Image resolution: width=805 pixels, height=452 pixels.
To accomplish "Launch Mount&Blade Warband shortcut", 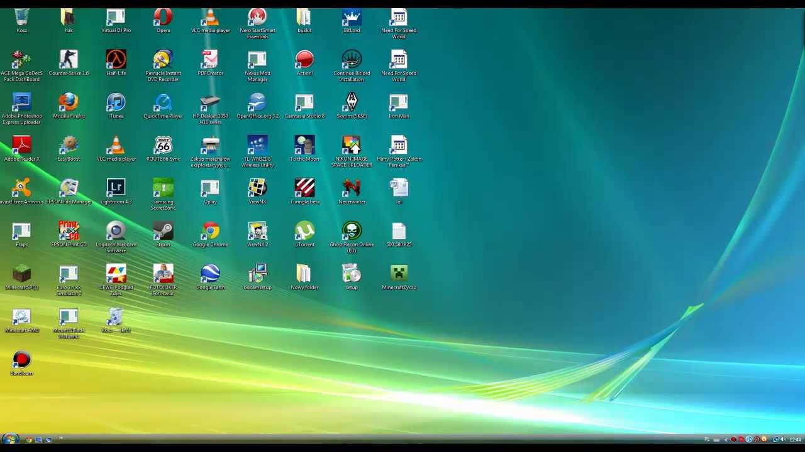I will click(69, 323).
